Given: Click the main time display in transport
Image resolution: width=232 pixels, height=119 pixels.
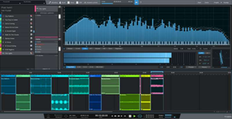Looking at the screenshot, I should coord(101,116).
